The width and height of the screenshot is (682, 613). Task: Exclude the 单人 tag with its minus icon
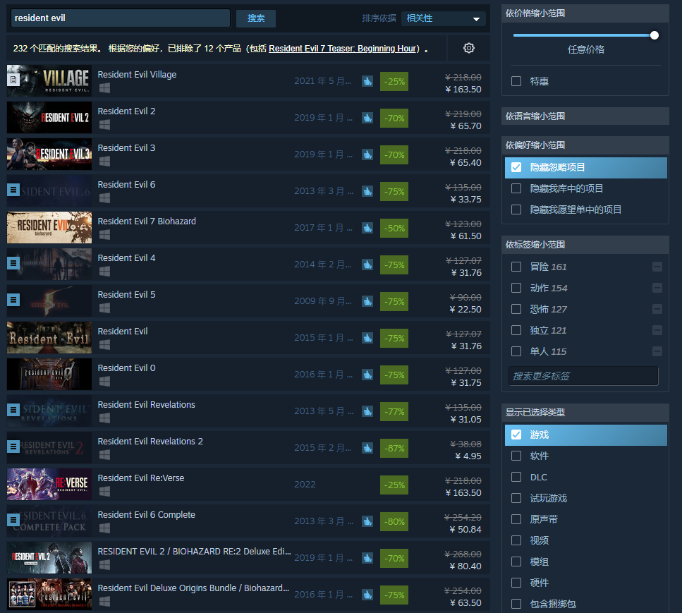coord(657,351)
